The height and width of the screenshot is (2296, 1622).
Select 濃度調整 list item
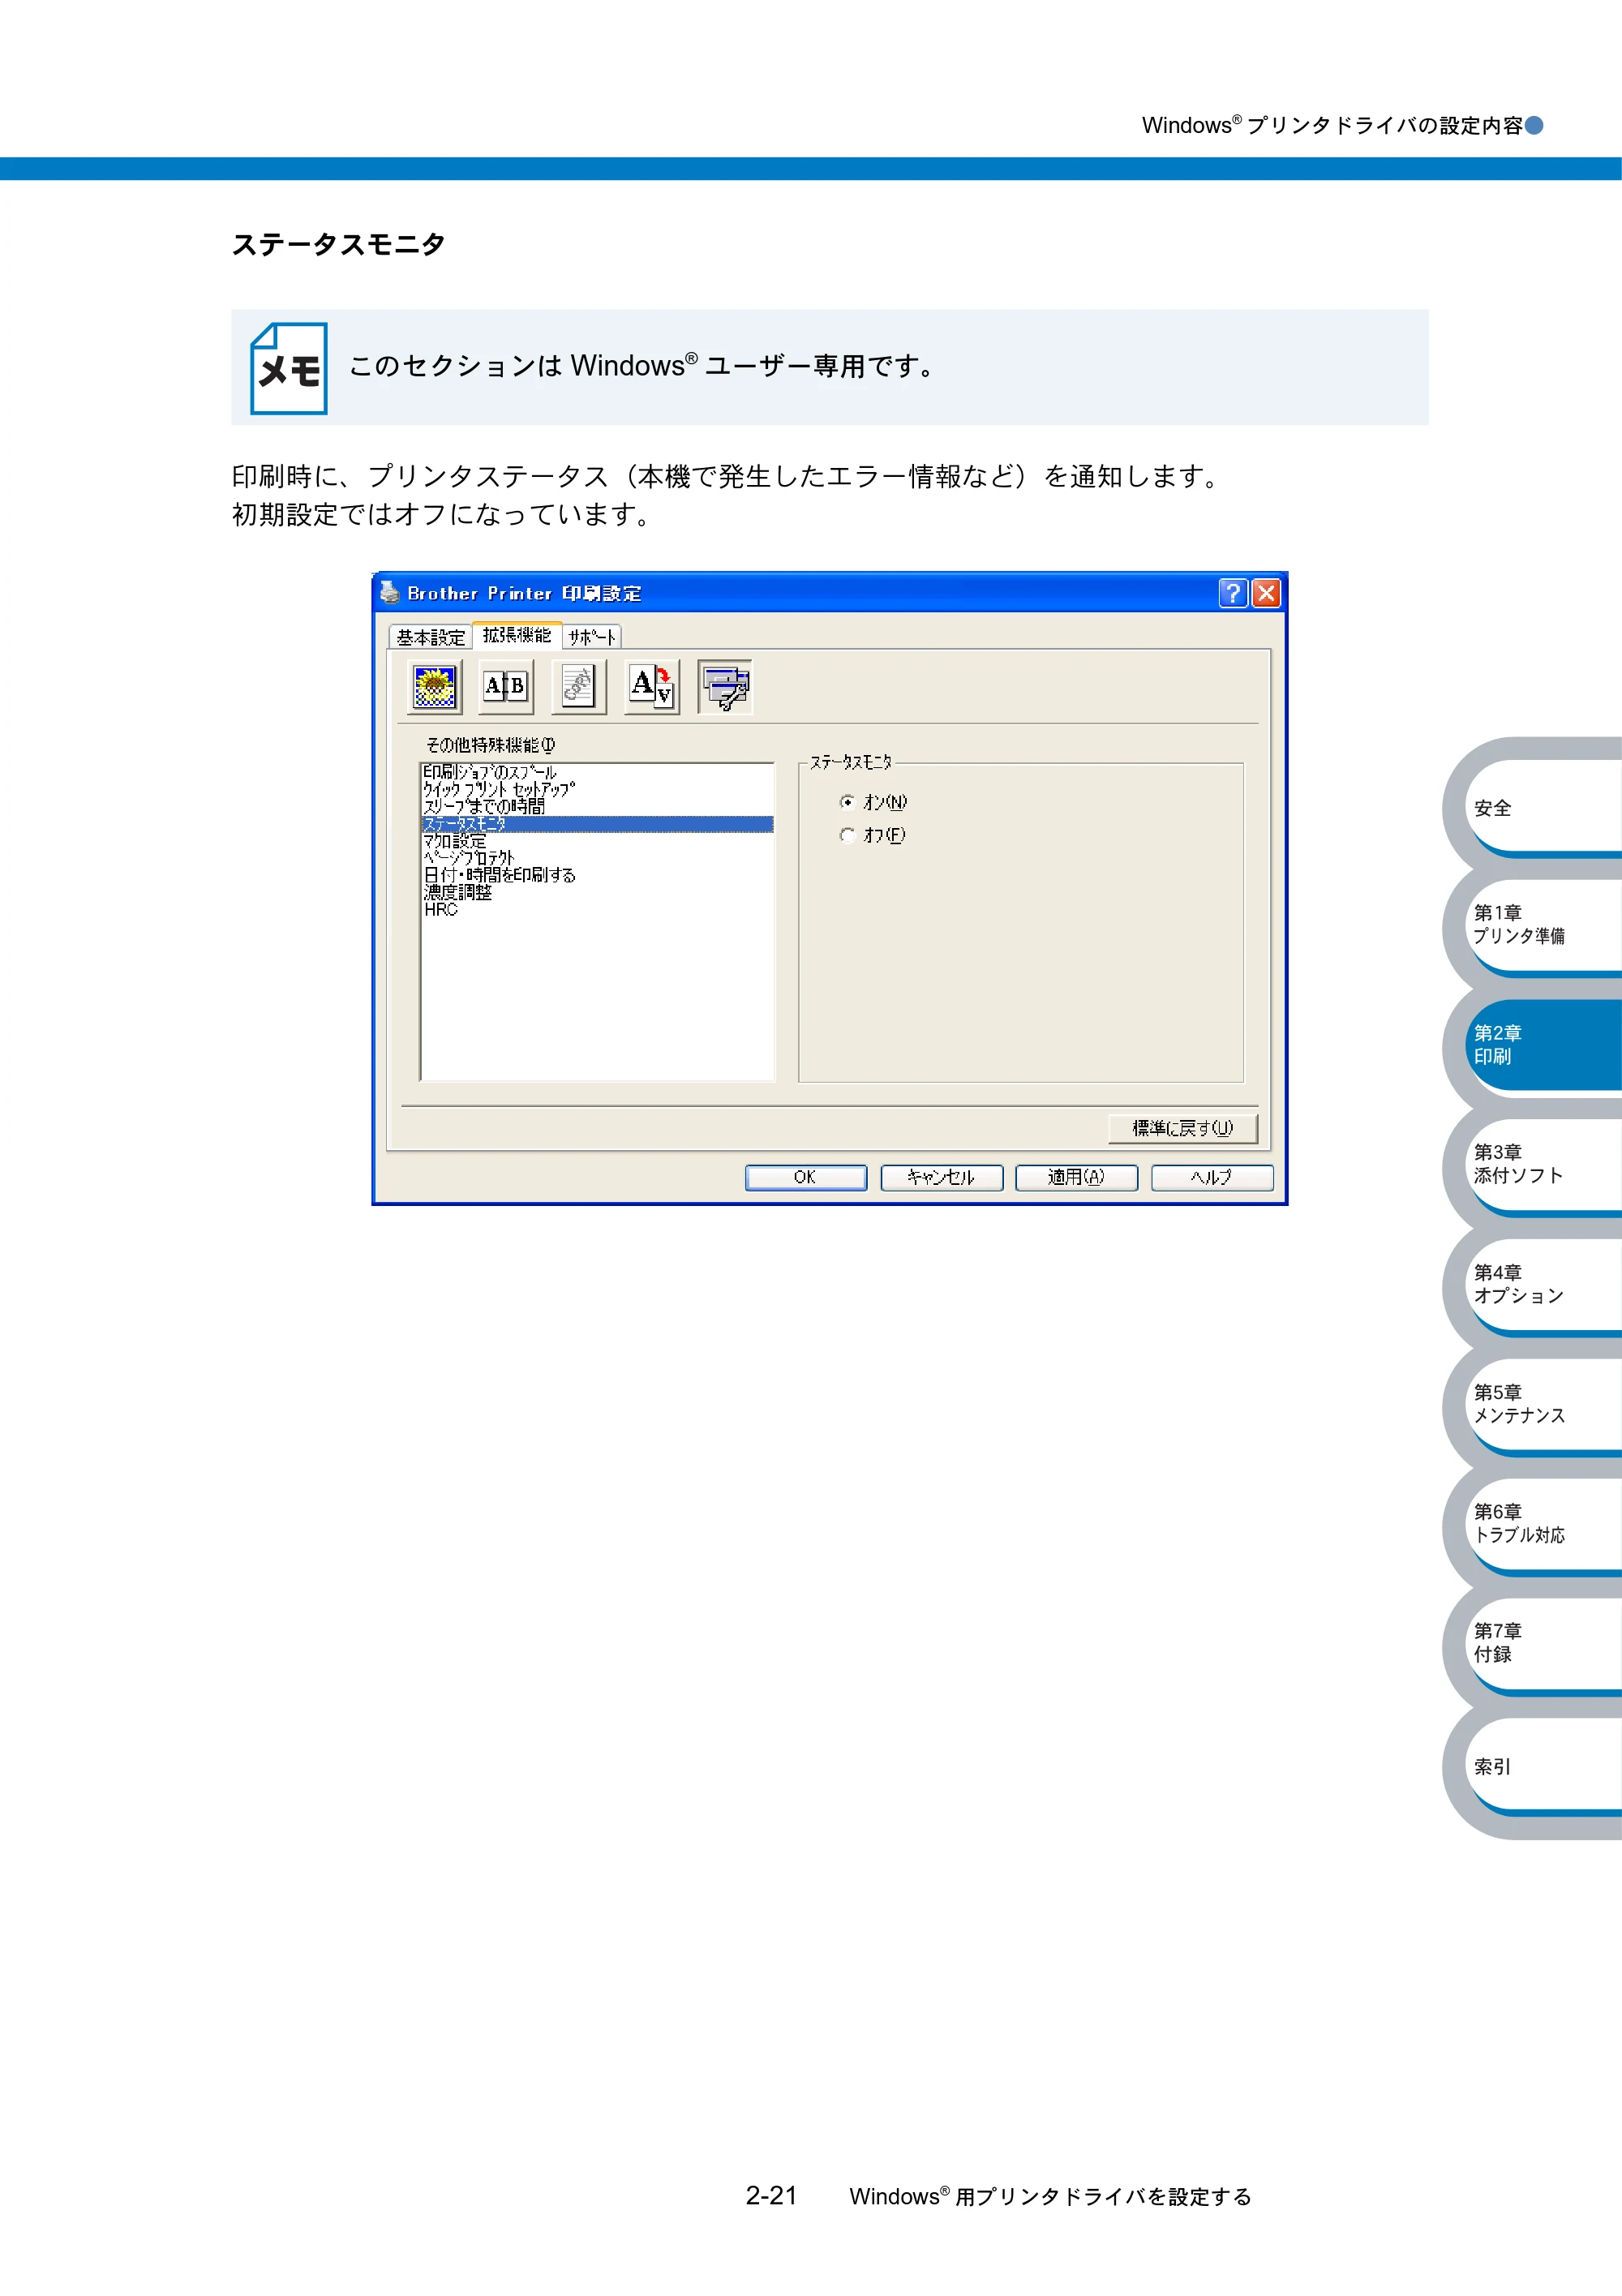coord(597,892)
